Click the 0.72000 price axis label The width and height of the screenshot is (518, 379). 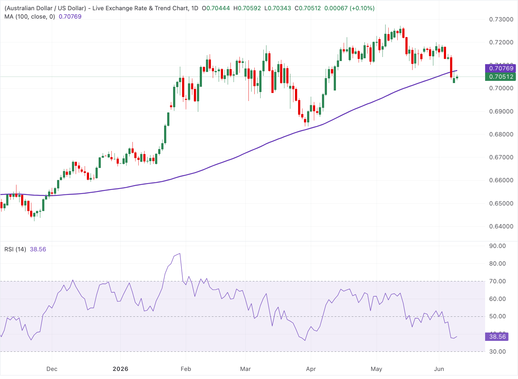[x=501, y=42]
